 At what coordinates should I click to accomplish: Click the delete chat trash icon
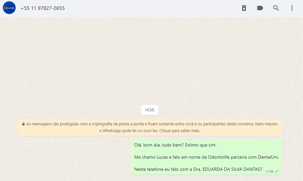coord(244,8)
